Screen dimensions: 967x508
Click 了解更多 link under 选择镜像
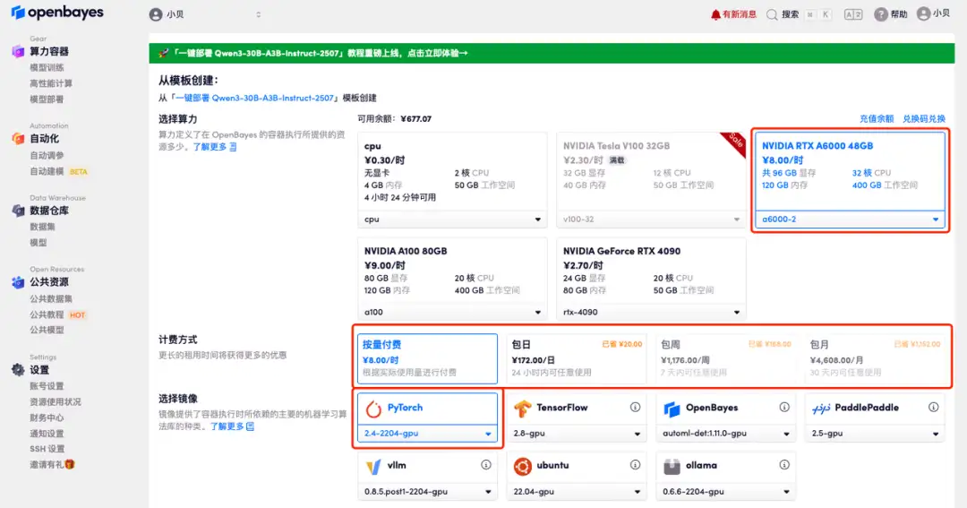tap(232, 426)
